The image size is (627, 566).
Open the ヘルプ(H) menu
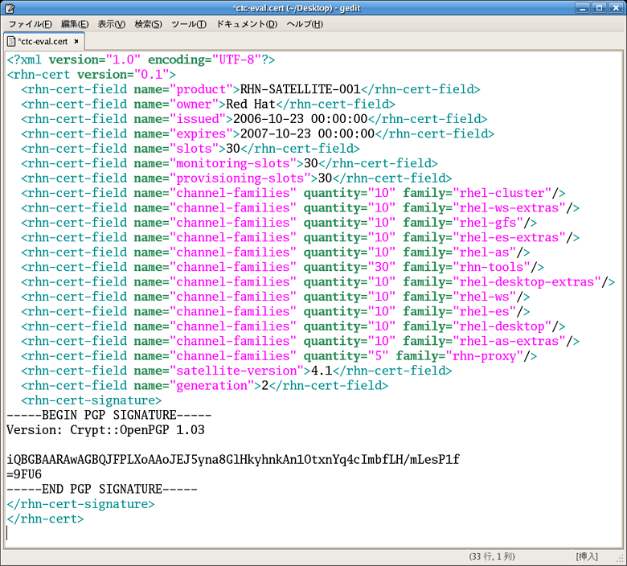[305, 24]
